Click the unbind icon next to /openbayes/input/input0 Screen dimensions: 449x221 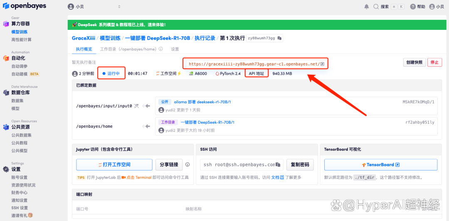point(136,106)
